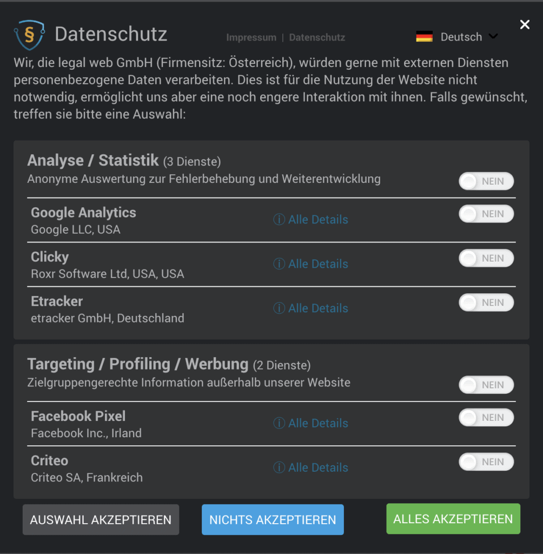543x554 pixels.
Task: Click the Criteo info icon
Action: [x=279, y=467]
